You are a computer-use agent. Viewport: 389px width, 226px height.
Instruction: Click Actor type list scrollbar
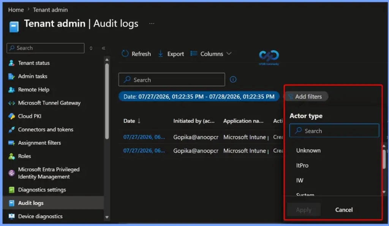pyautogui.click(x=384, y=159)
